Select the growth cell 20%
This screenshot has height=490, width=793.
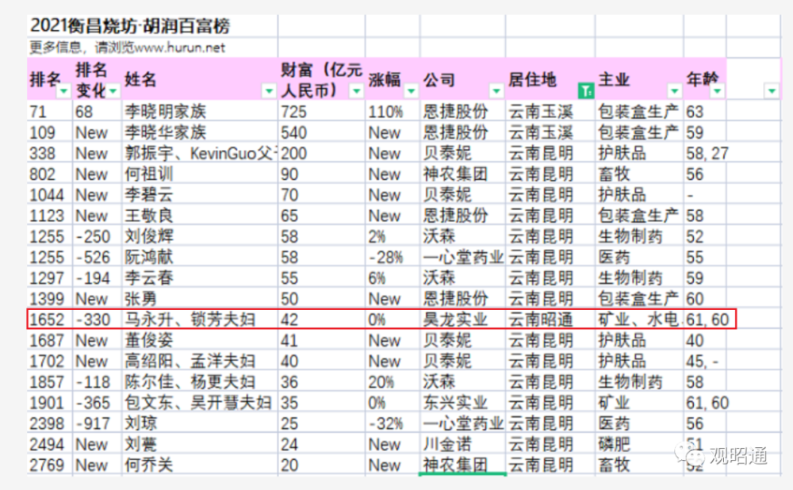(x=393, y=382)
